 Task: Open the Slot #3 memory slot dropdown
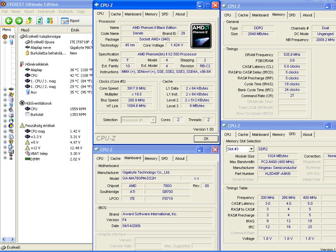tap(251, 149)
